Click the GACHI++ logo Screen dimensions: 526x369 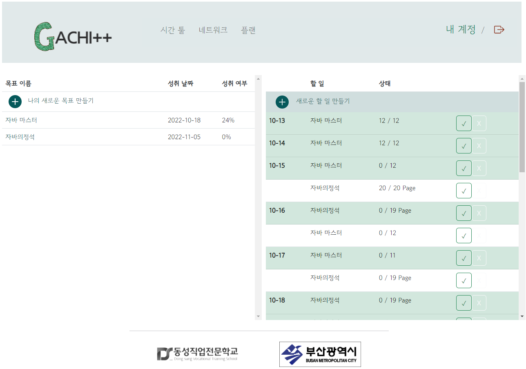73,37
